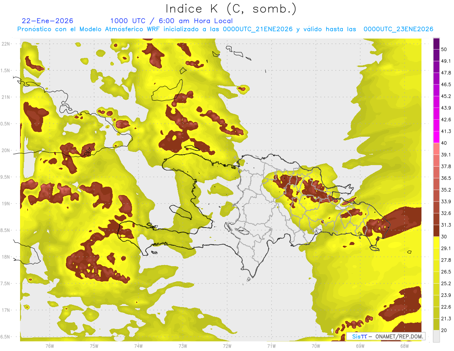Click the initialization stamp "0000UTC_21ENE2026"

[x=258, y=29]
